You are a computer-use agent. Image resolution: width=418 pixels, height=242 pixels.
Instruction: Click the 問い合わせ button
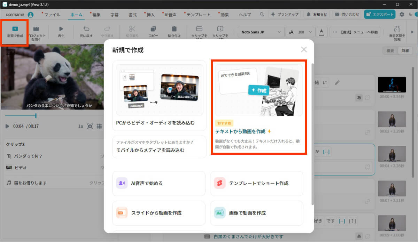(347, 14)
